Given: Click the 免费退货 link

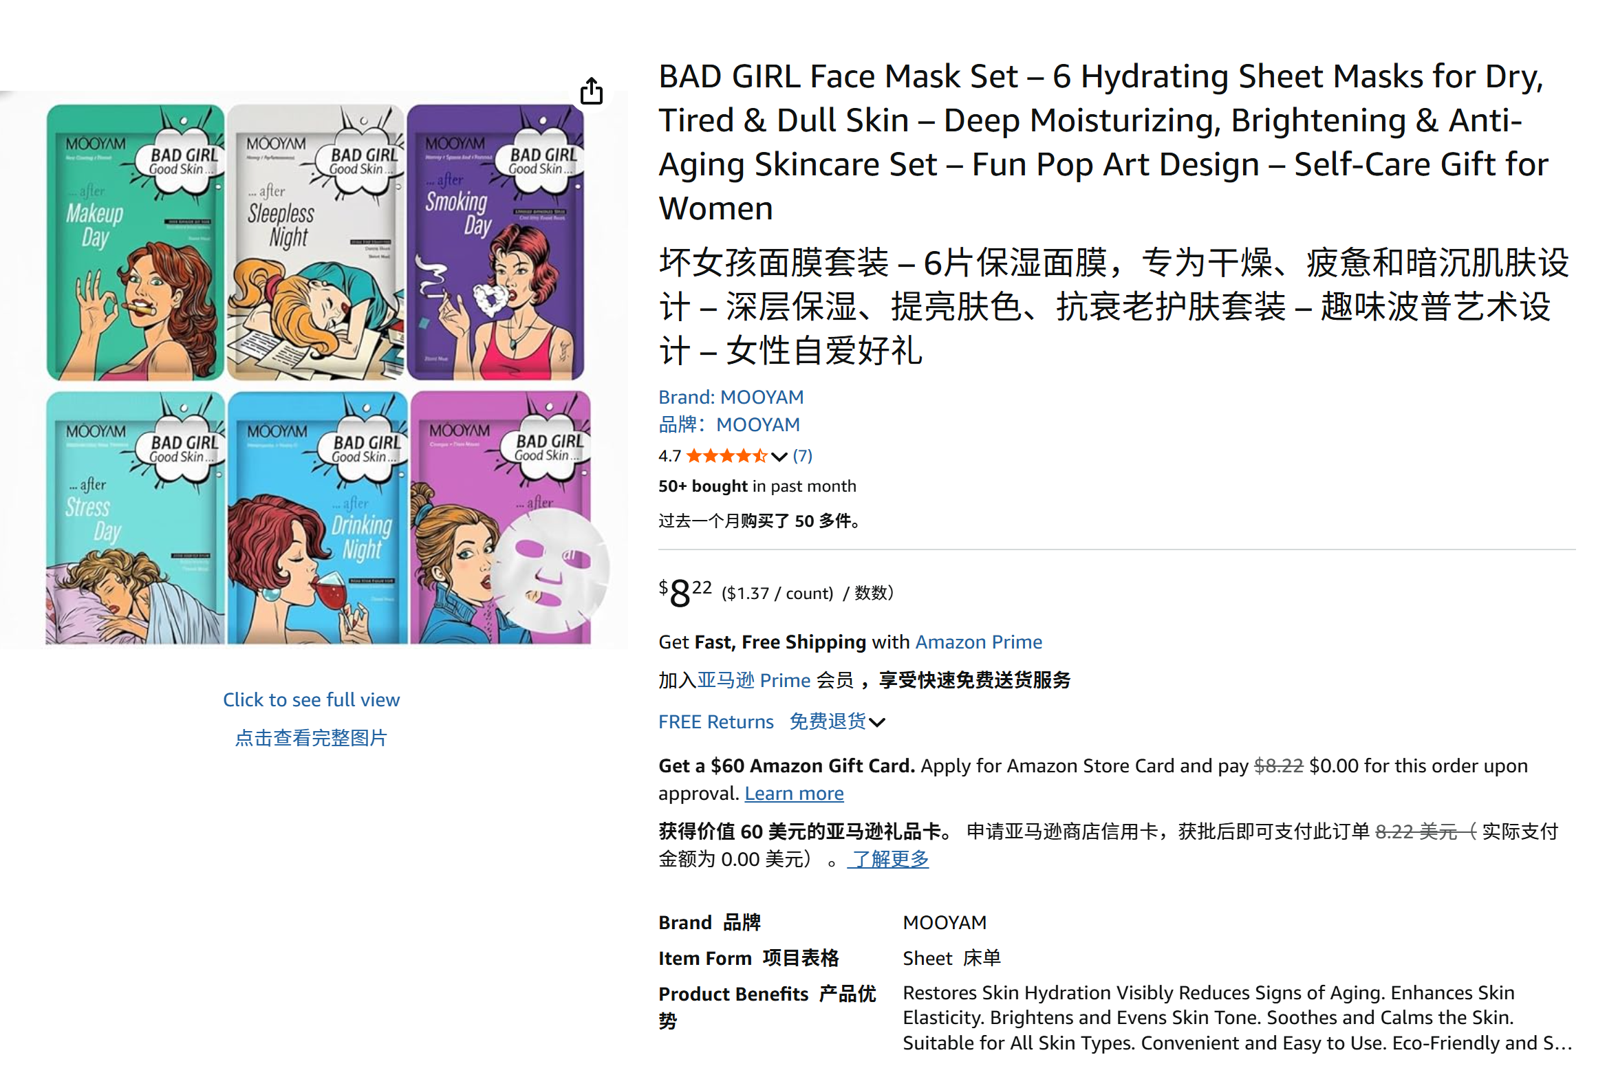Looking at the screenshot, I should click(828, 722).
